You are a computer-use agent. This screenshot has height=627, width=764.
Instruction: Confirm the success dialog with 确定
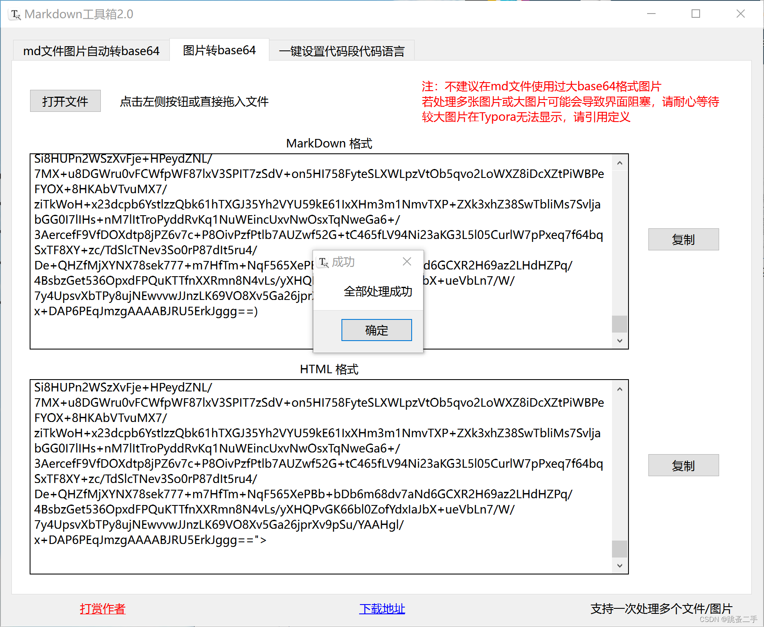tap(376, 330)
